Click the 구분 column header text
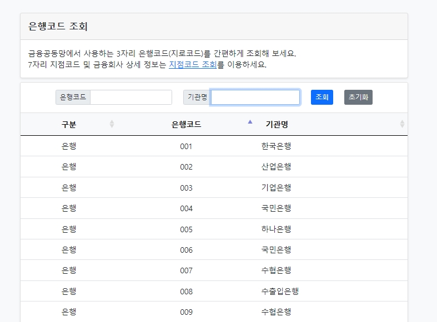Viewport: 437px width, 322px height. click(69, 124)
